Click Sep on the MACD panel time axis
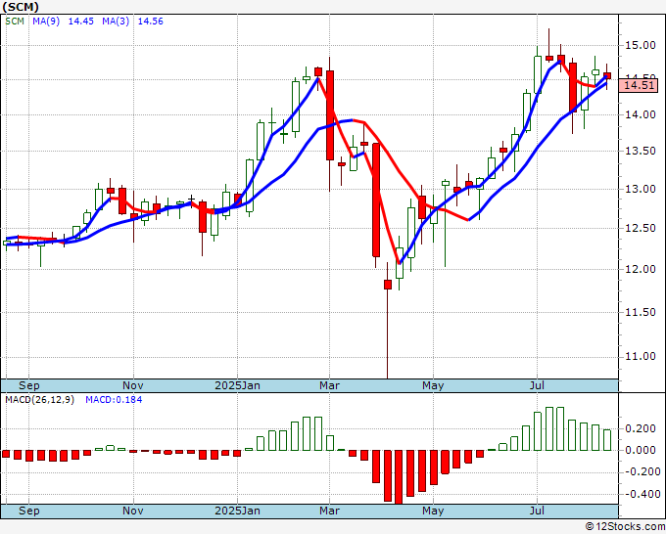 click(x=28, y=511)
